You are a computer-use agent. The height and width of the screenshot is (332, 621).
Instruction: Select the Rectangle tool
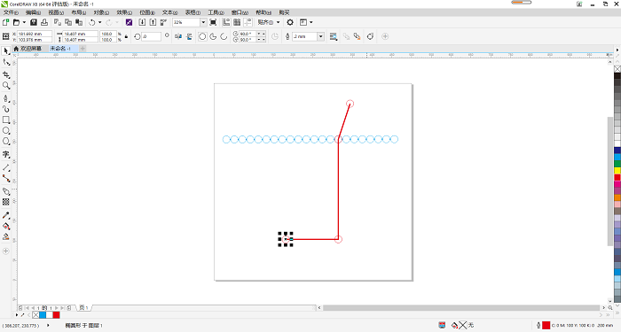(x=6, y=120)
